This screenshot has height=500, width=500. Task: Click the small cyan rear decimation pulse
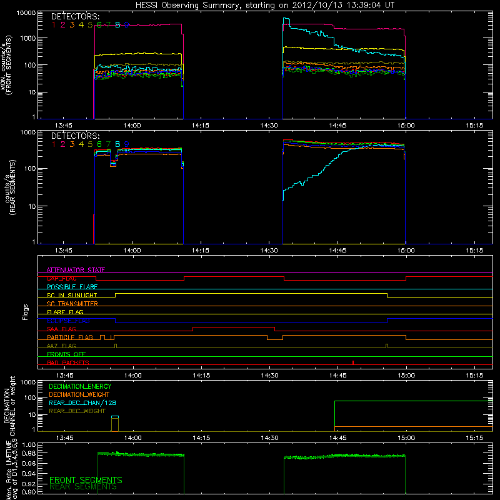[115, 417]
